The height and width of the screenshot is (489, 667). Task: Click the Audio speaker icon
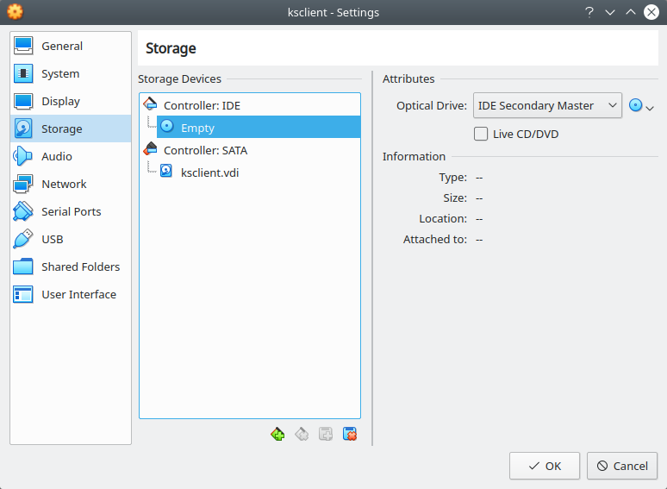click(x=23, y=156)
